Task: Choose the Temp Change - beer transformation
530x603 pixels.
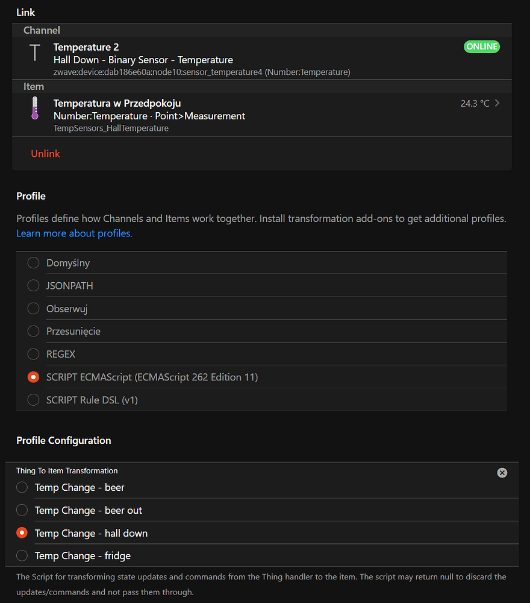Action: pos(22,487)
